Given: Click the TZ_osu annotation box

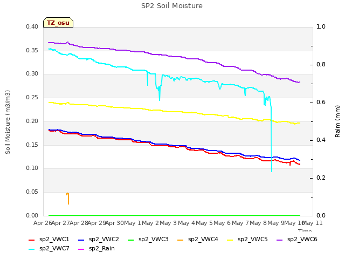Looking at the screenshot, I should 58,23.
